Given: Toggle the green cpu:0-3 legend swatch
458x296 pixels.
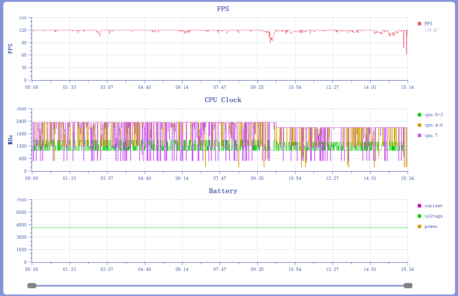Looking at the screenshot, I should (419, 115).
